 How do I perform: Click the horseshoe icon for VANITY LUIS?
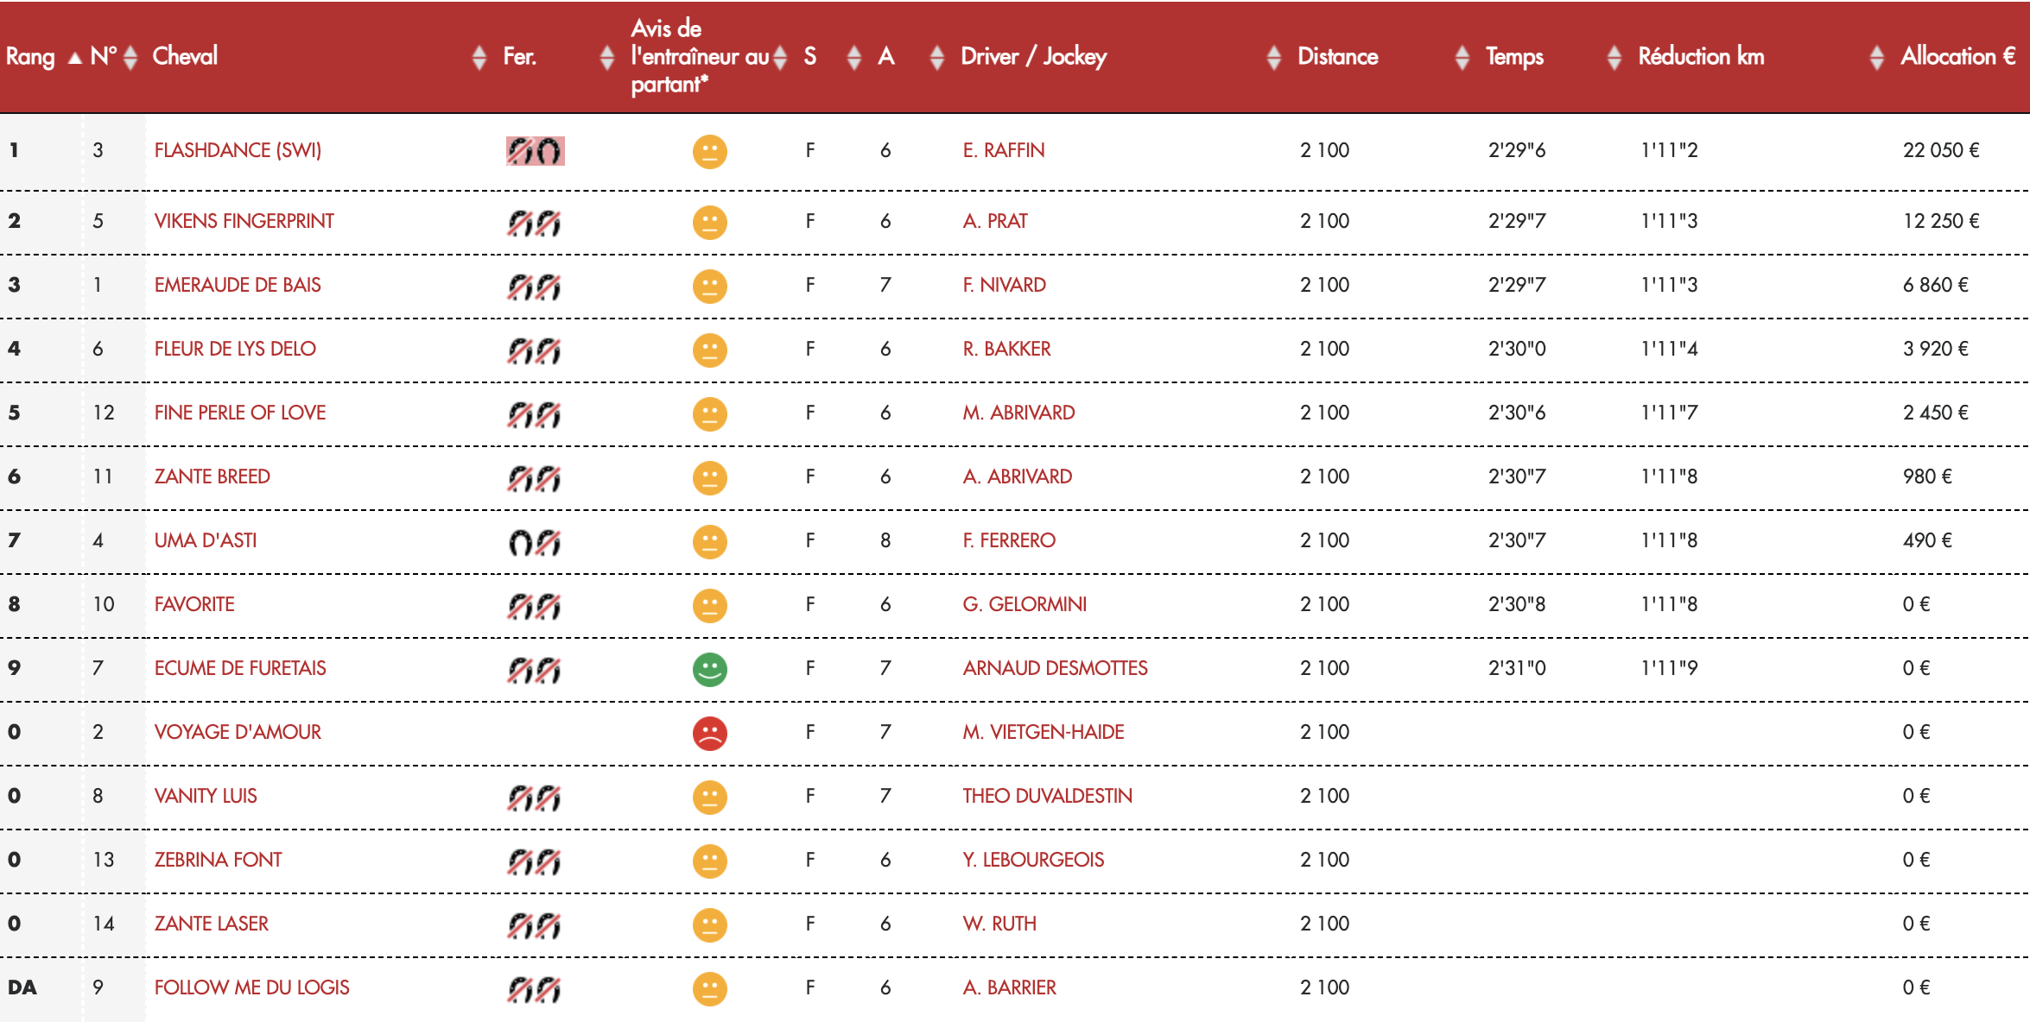pyautogui.click(x=535, y=798)
